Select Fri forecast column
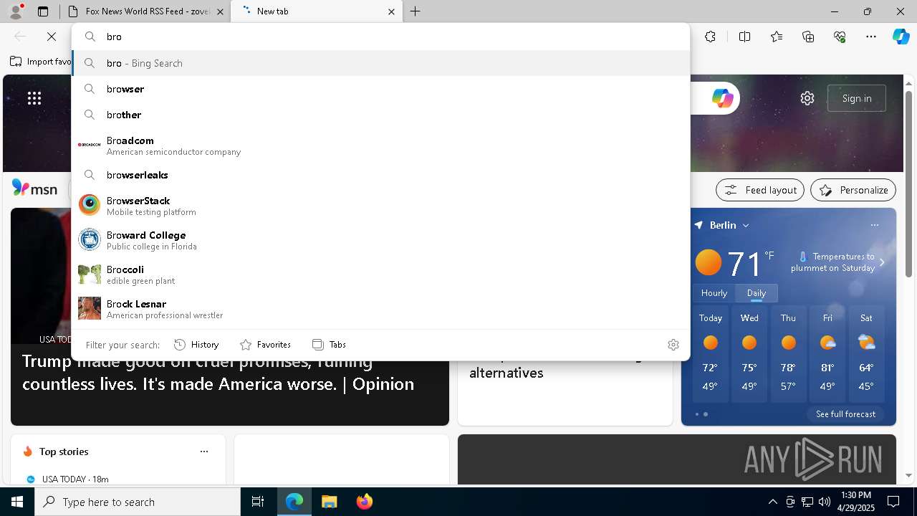Image resolution: width=917 pixels, height=516 pixels. click(x=827, y=355)
